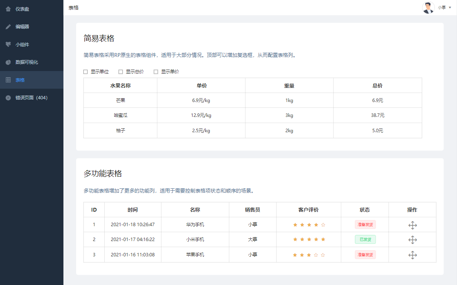The height and width of the screenshot is (285, 457).
Task: Click the move icon for 苹果手机 row
Action: point(412,255)
